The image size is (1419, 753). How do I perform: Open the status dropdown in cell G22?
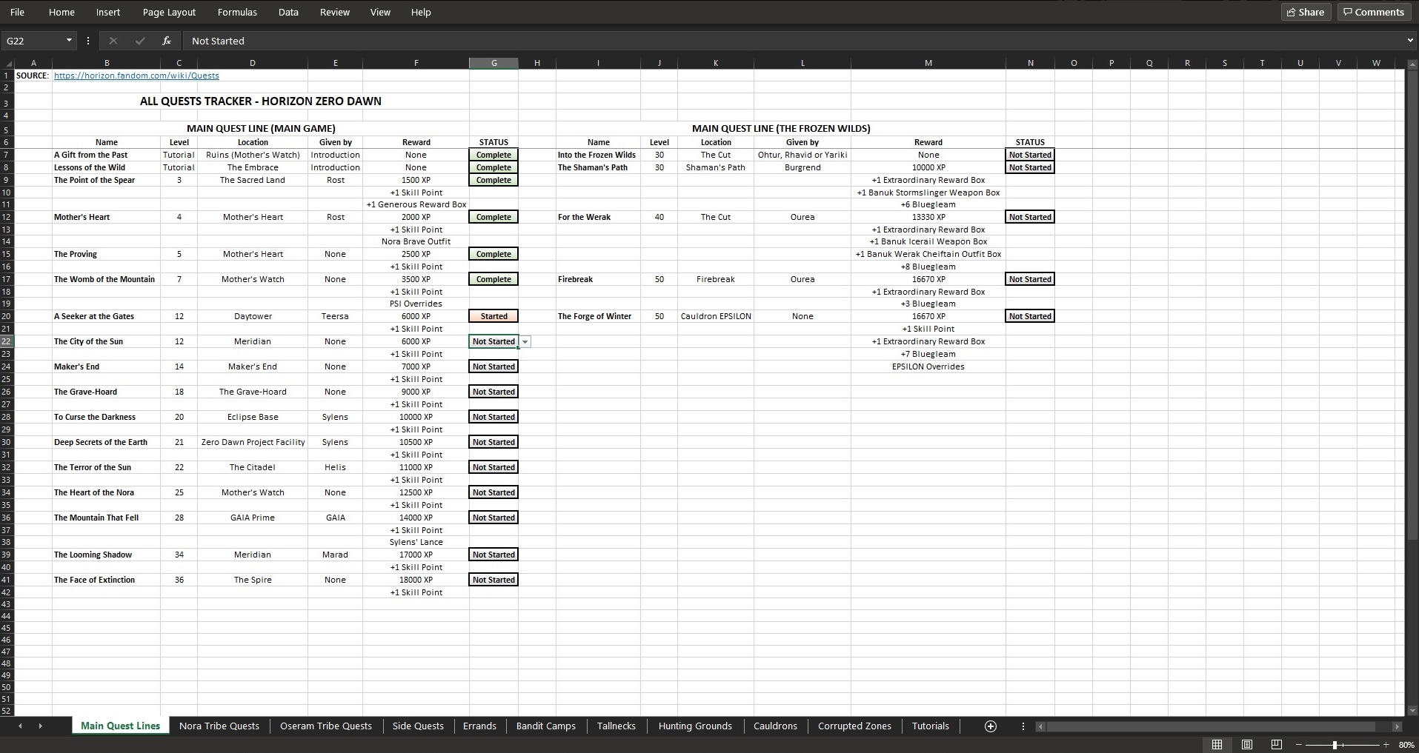click(x=525, y=342)
